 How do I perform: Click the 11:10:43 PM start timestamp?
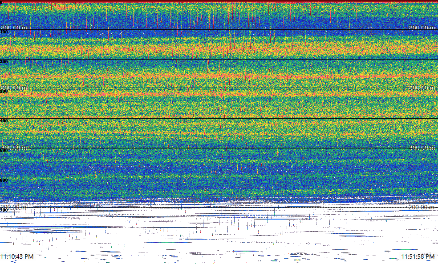click(17, 256)
